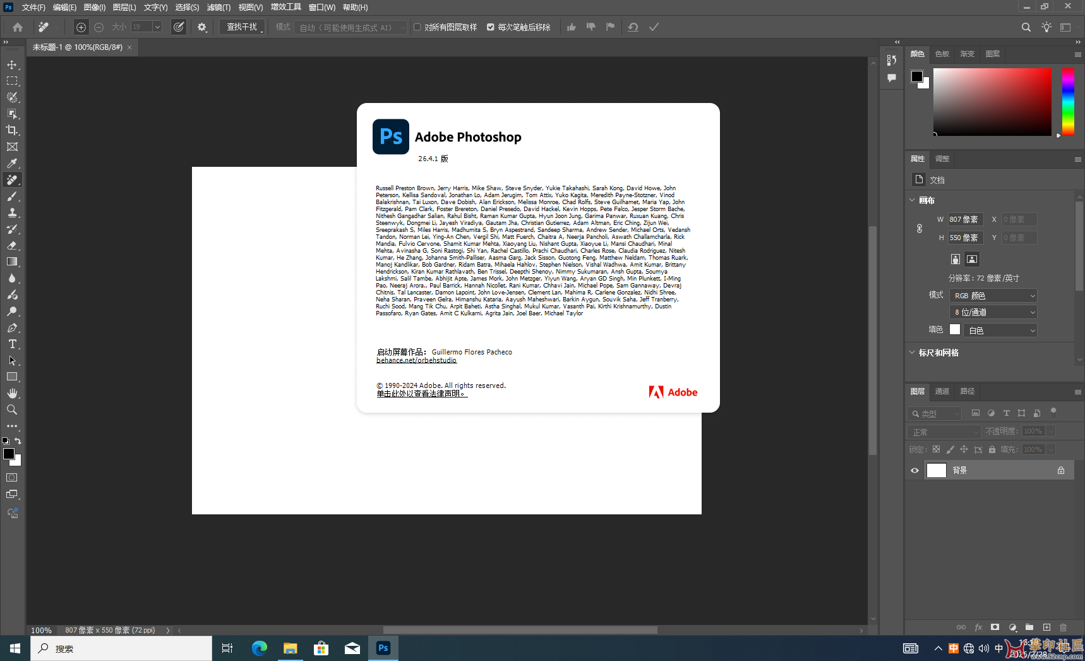Image resolution: width=1085 pixels, height=661 pixels.
Task: Open the layer 类型 filter dropdown
Action: pyautogui.click(x=935, y=413)
